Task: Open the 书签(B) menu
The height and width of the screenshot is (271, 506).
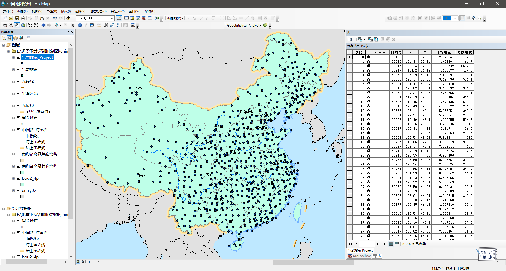Action: [52, 11]
